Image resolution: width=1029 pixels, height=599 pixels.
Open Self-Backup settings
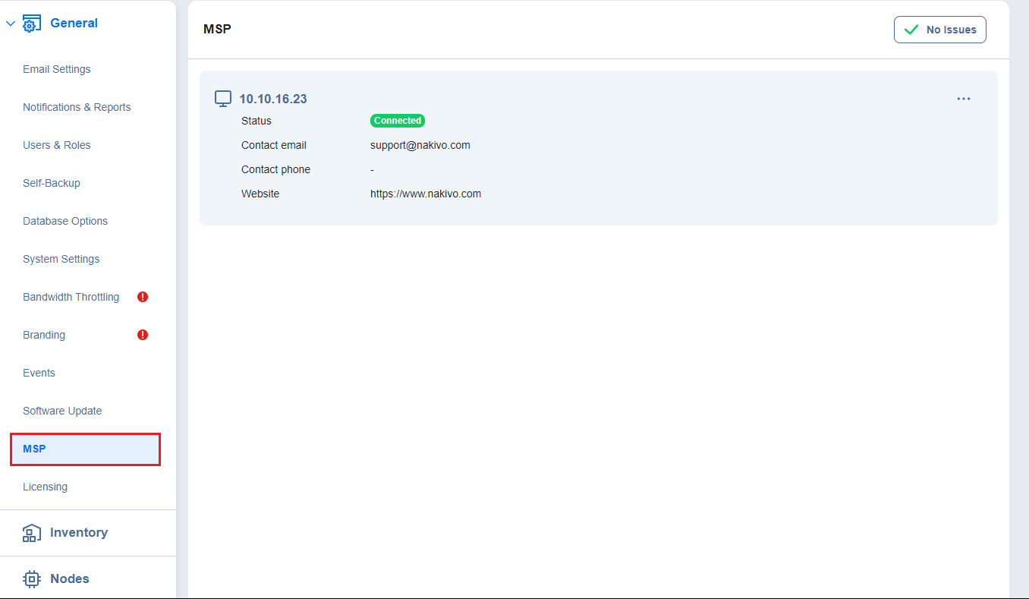[52, 183]
